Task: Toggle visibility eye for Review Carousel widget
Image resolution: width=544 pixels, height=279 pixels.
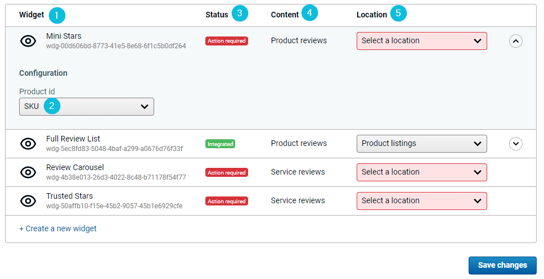Action: pos(28,172)
